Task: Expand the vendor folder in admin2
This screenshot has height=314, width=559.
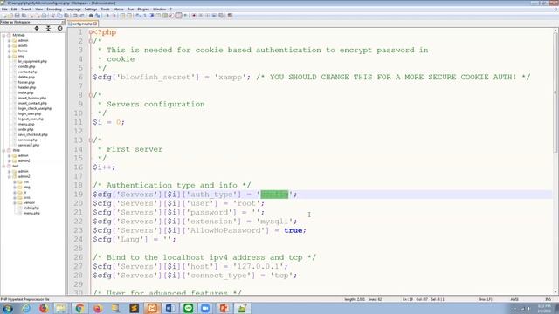Action: point(15,202)
